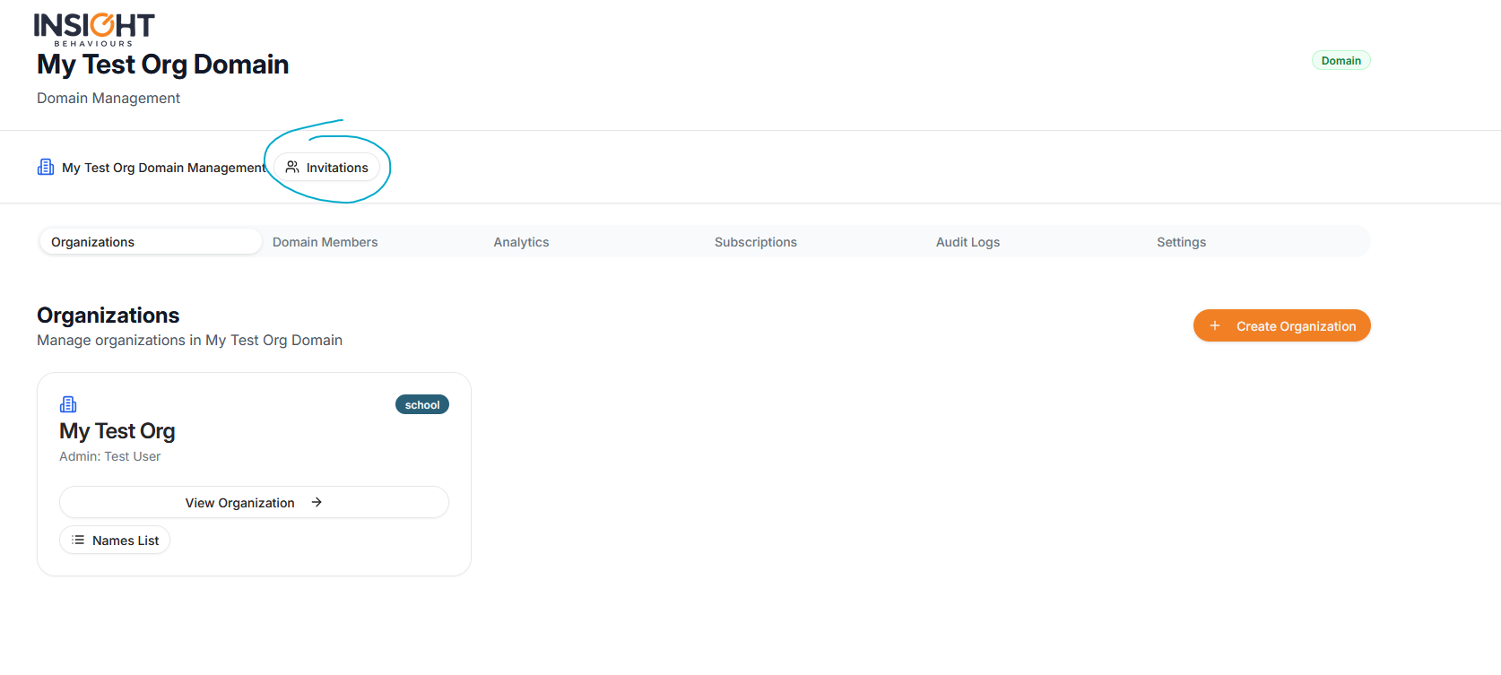Click the building icon in My Test Org card
The height and width of the screenshot is (675, 1501).
tap(68, 404)
